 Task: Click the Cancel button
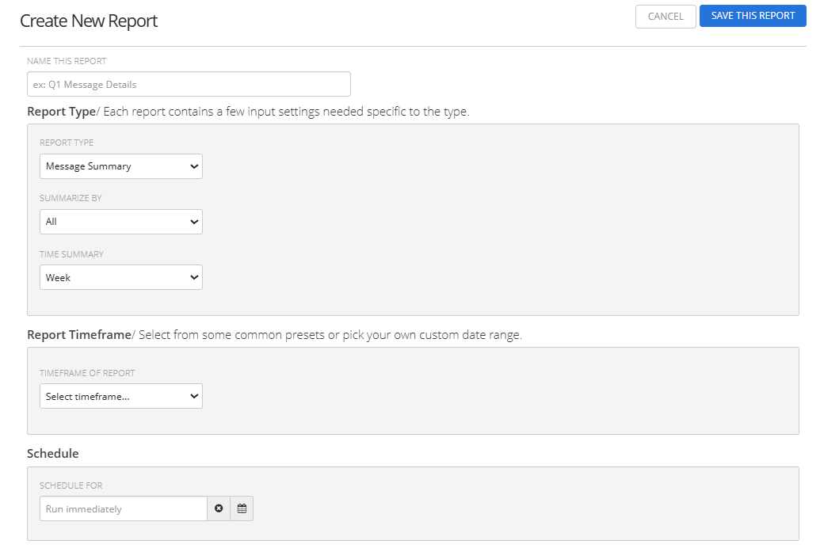(666, 17)
